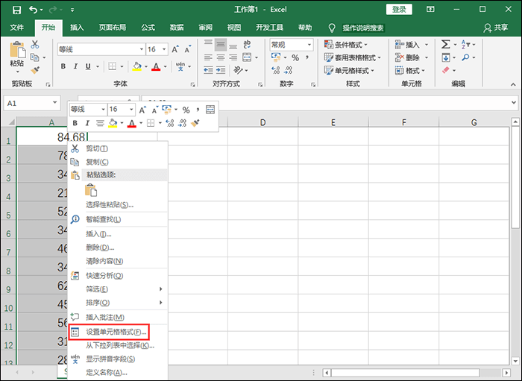Viewport: 522px width, 381px height.
Task: Click the Merge and Center icon in ribbon
Action: tap(247, 57)
